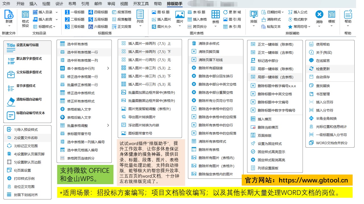The width and height of the screenshot is (364, 204).
Task: Open 插入目录 dropdown arrow
Action: 57,12
